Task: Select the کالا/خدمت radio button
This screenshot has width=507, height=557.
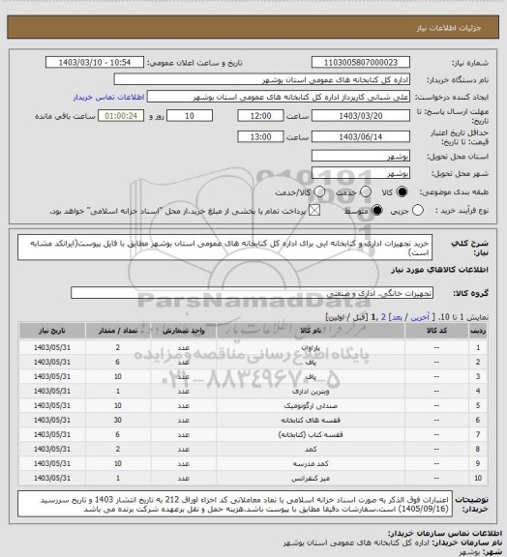Action: tap(319, 191)
